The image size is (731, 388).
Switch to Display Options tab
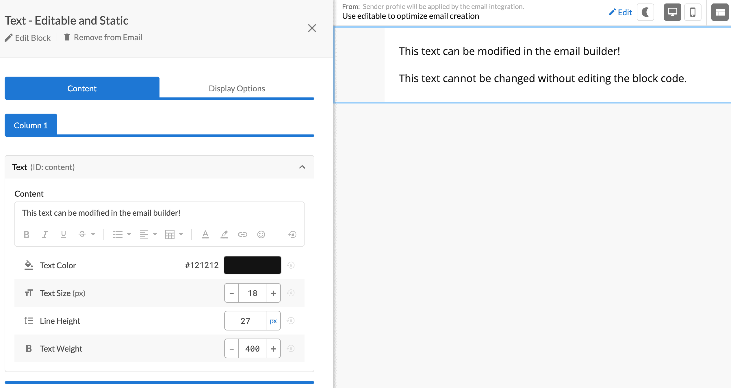[237, 88]
